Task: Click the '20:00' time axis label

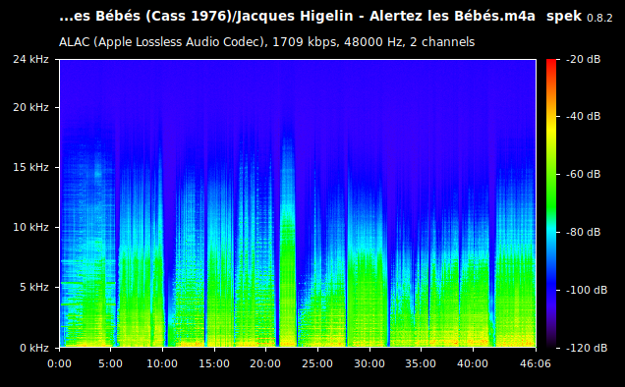Action: tap(265, 363)
